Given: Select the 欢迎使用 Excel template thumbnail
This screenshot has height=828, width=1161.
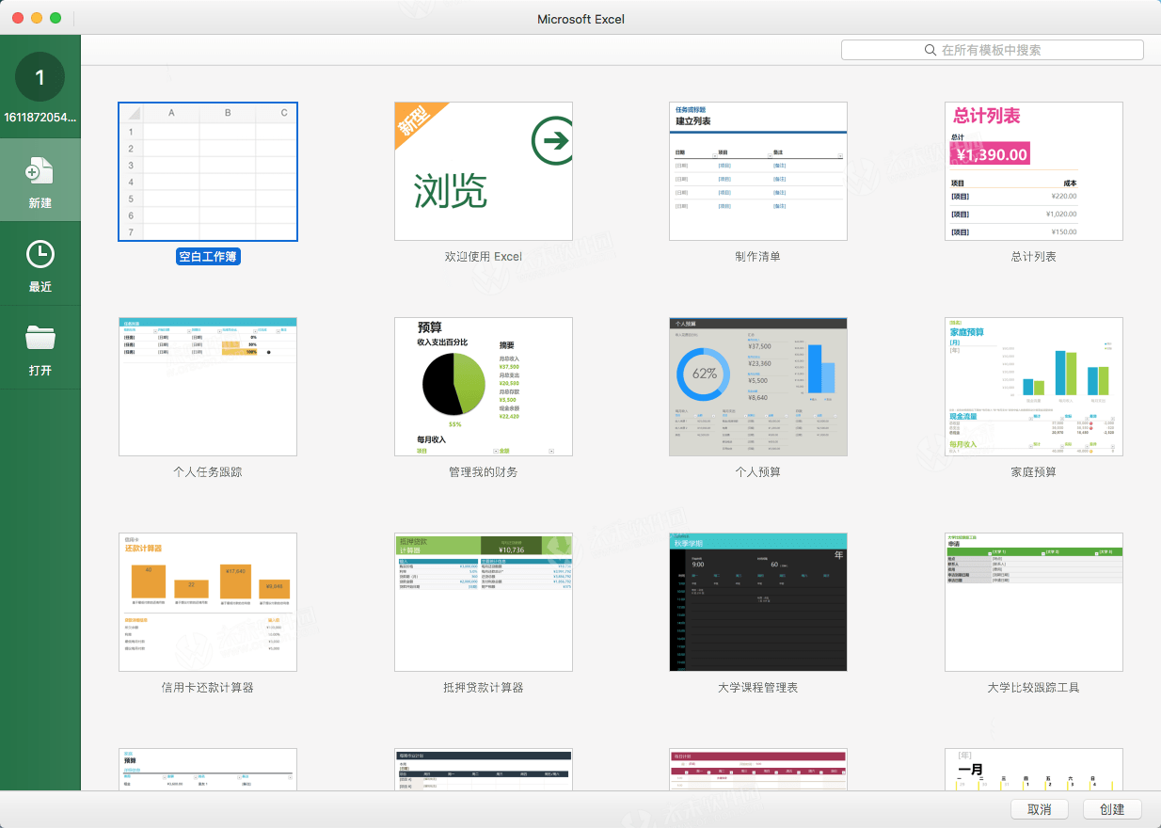Looking at the screenshot, I should coord(484,171).
